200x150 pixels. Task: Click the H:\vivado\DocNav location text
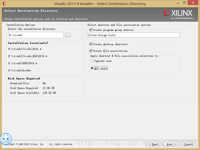20,70
